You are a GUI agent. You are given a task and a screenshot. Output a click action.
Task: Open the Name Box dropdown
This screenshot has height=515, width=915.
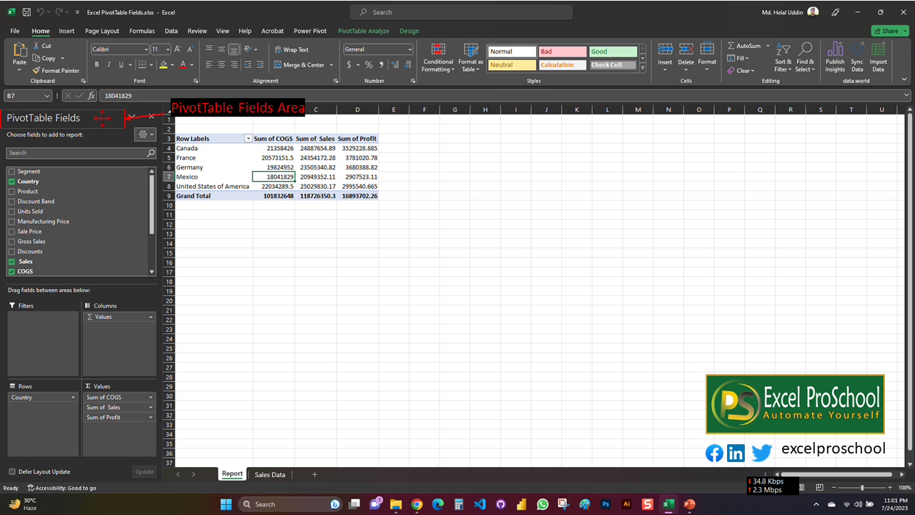click(x=47, y=95)
